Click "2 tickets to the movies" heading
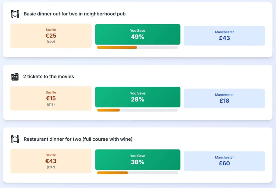The height and width of the screenshot is (188, 276). (49, 76)
